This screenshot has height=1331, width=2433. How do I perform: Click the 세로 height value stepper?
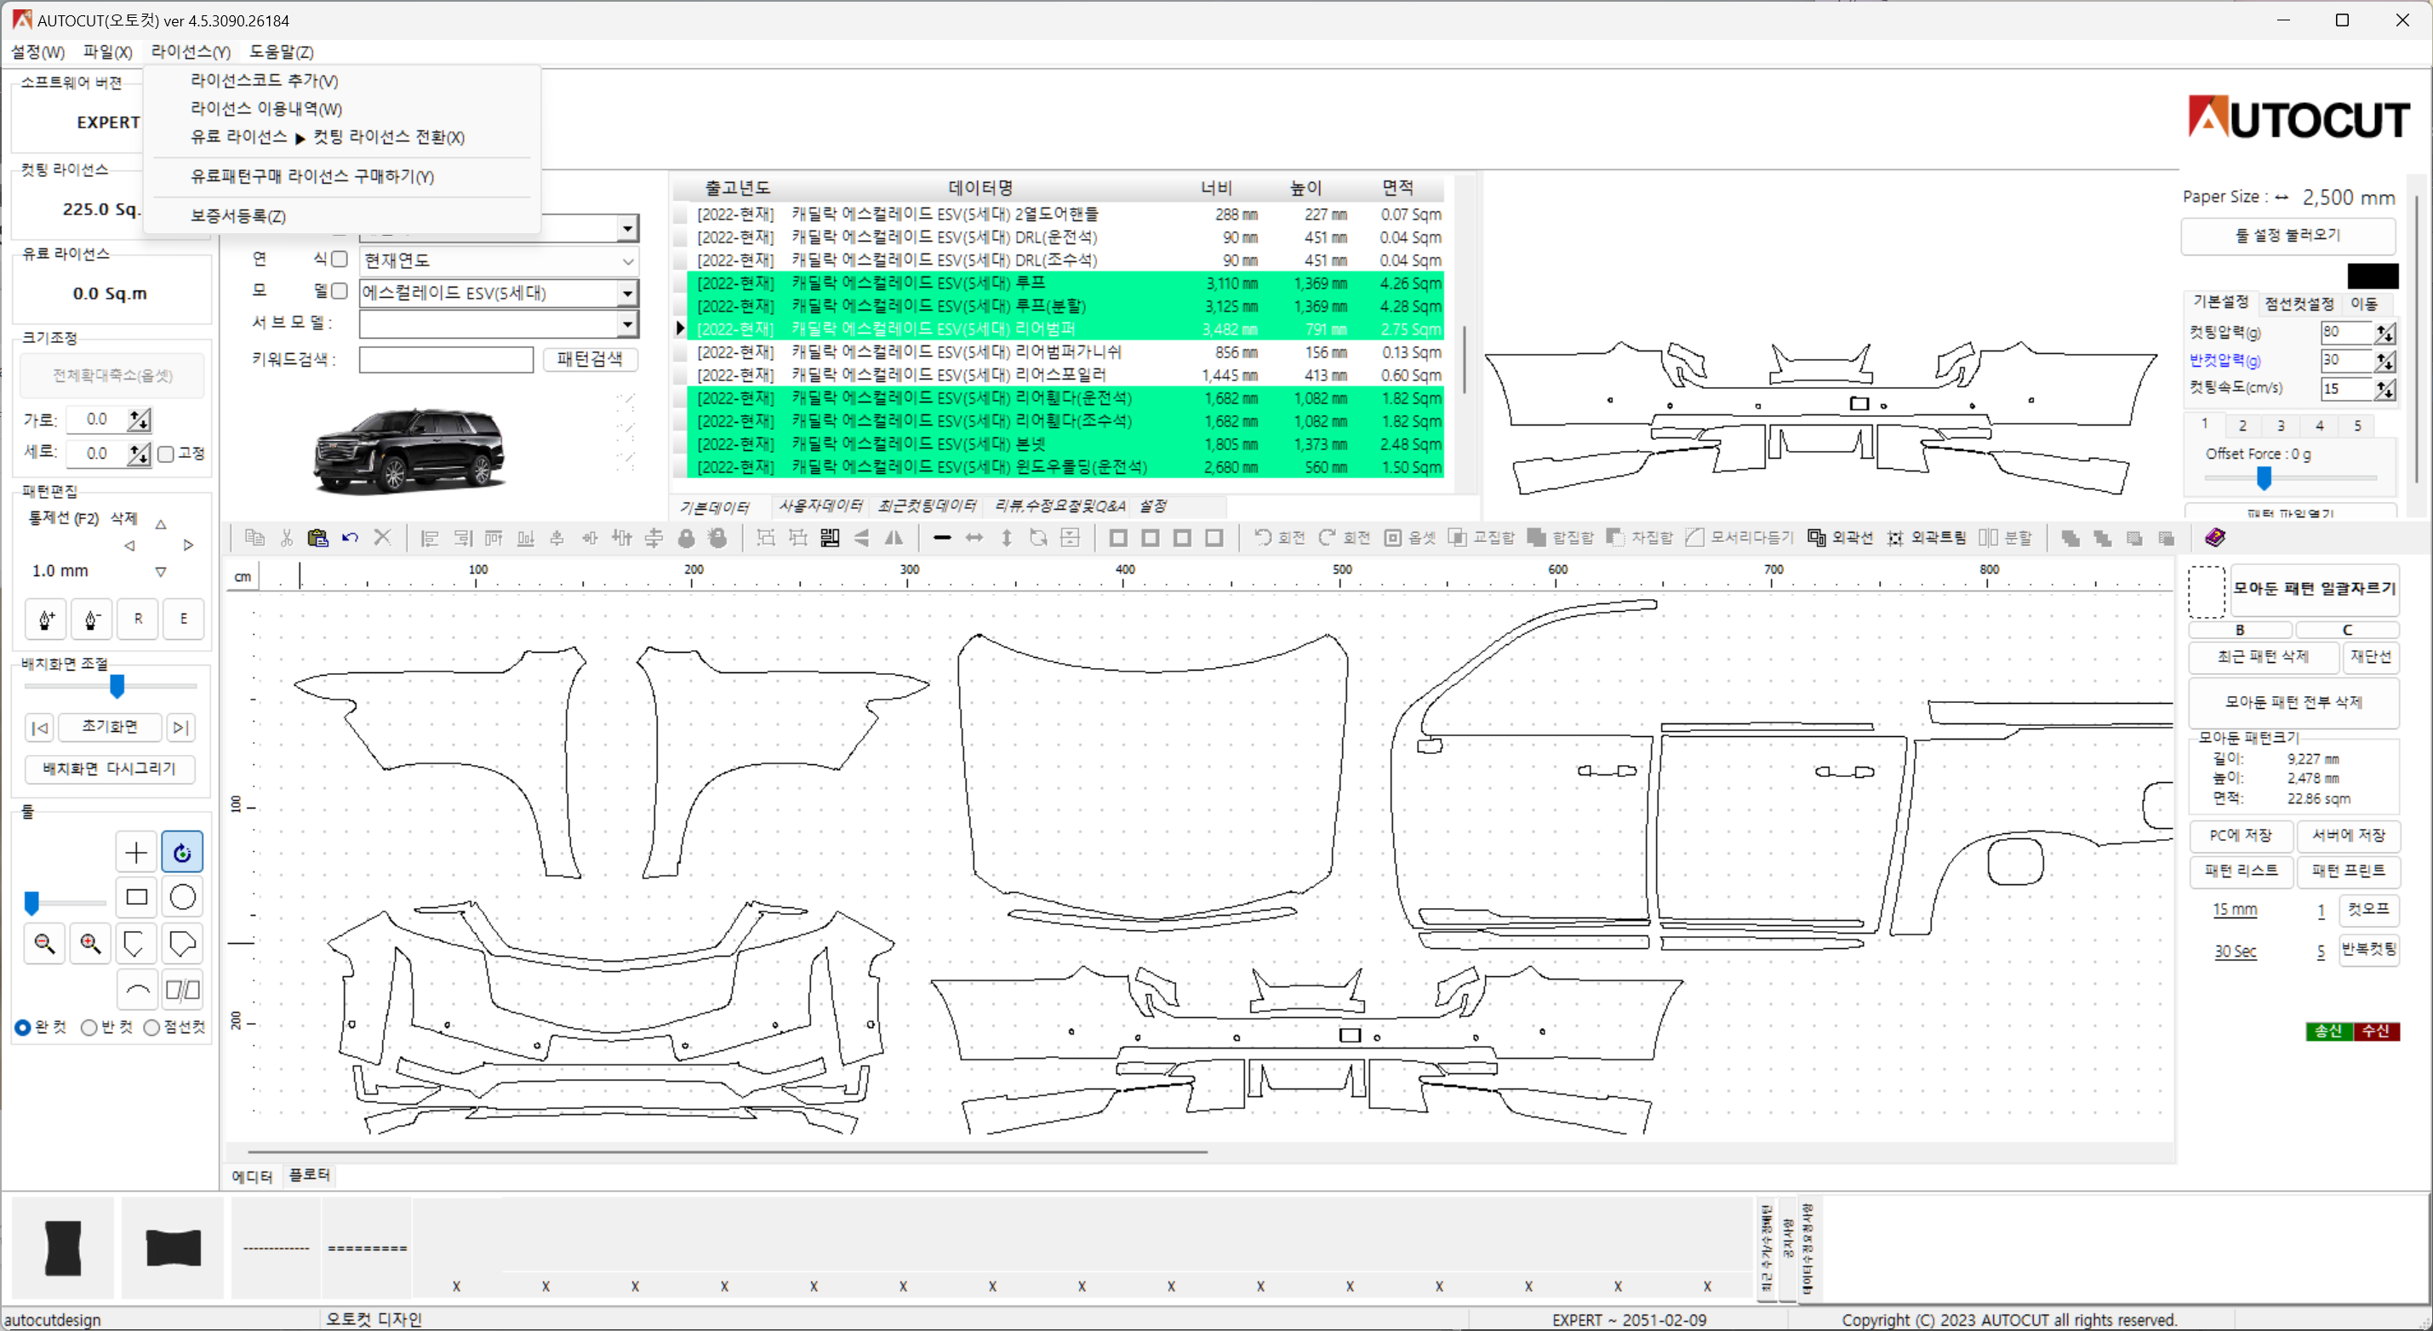click(139, 454)
